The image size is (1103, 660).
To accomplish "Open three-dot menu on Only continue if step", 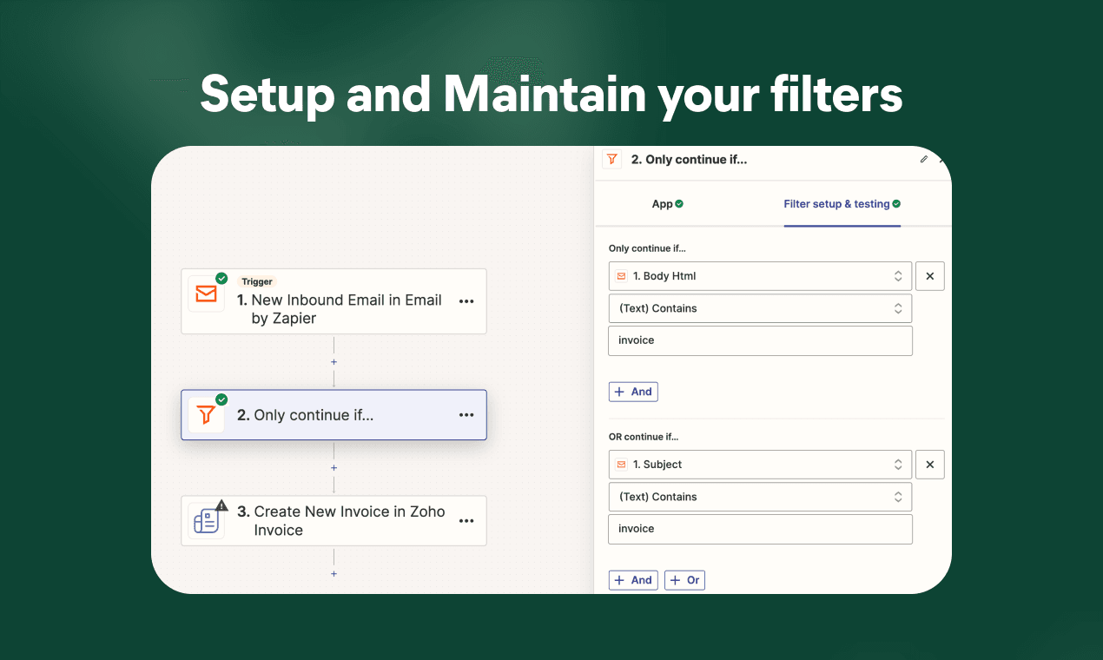I will pos(466,415).
